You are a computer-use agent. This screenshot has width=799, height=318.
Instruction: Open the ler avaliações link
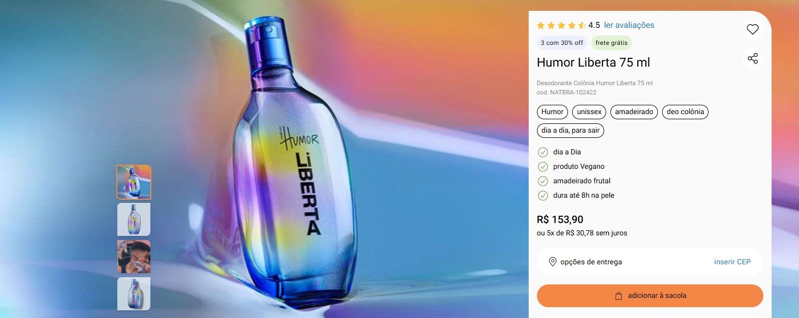629,25
